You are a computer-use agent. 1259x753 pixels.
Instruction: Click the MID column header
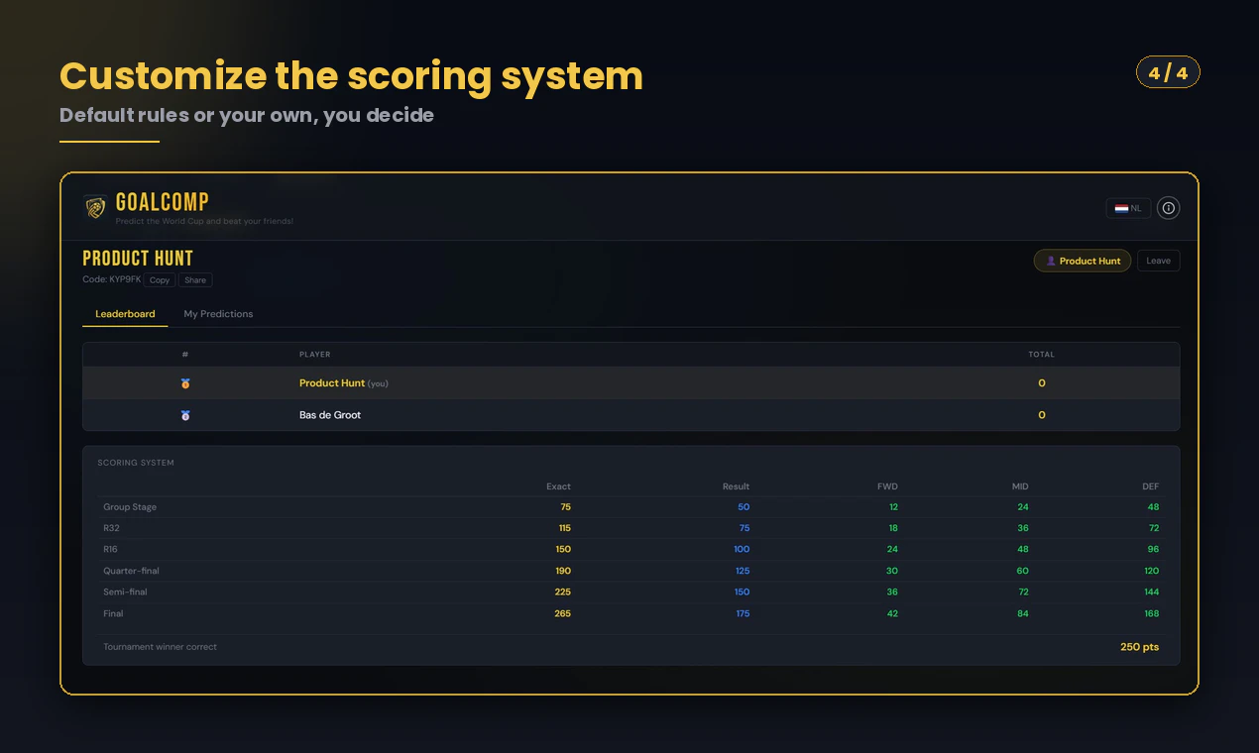[x=1020, y=486]
